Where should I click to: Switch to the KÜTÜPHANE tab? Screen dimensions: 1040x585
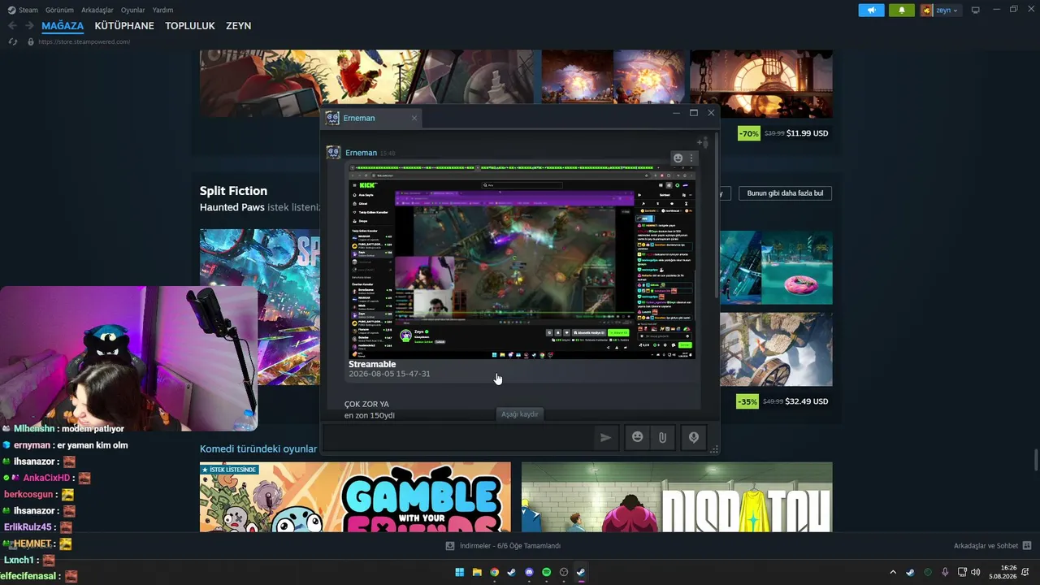point(124,26)
